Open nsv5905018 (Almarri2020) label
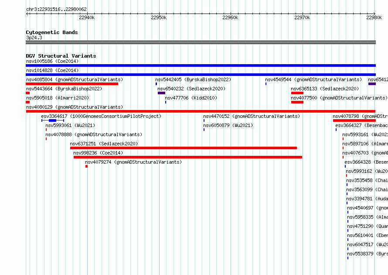 coord(58,98)
